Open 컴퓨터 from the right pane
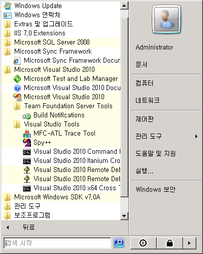This screenshot has height=254, width=203. click(x=145, y=83)
